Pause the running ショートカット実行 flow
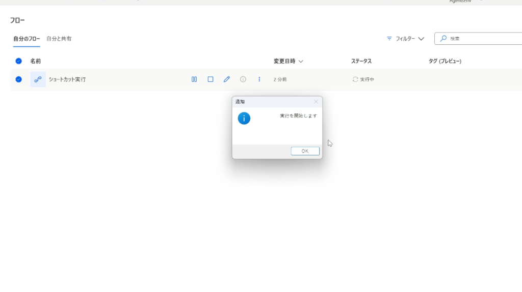 tap(194, 79)
